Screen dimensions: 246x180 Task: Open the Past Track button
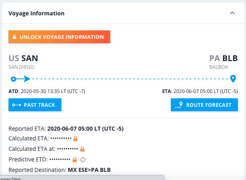(x=35, y=105)
